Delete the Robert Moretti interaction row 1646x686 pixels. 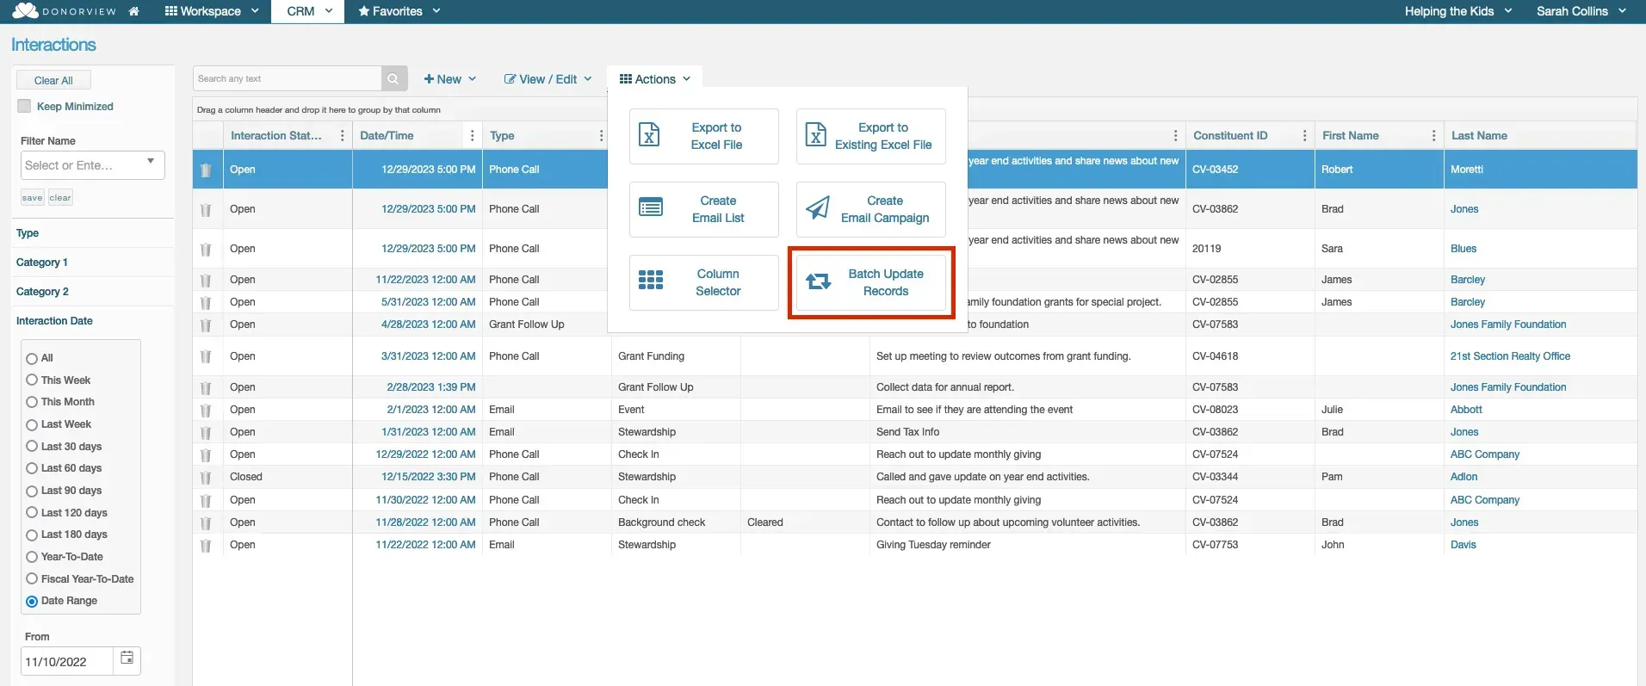click(x=206, y=170)
